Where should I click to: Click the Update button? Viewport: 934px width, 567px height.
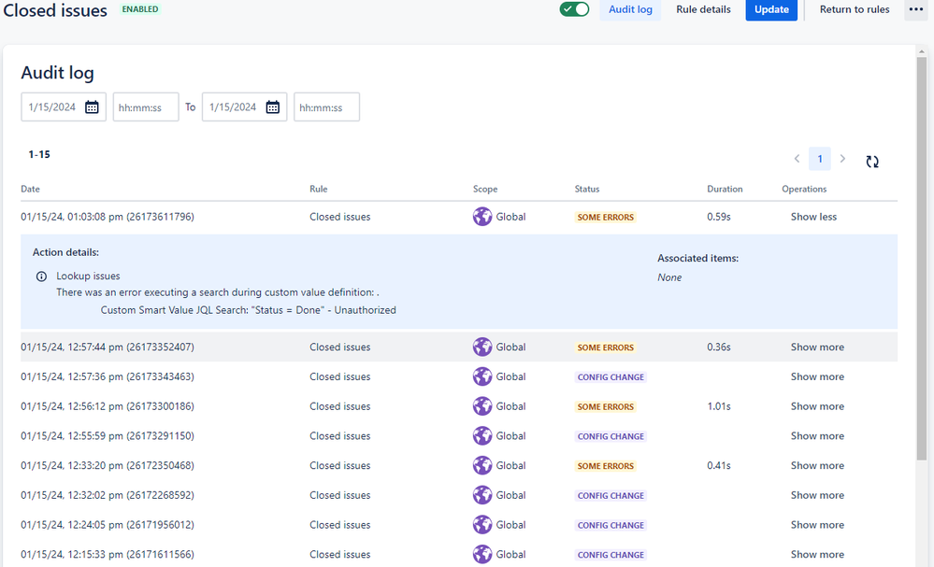pyautogui.click(x=771, y=9)
